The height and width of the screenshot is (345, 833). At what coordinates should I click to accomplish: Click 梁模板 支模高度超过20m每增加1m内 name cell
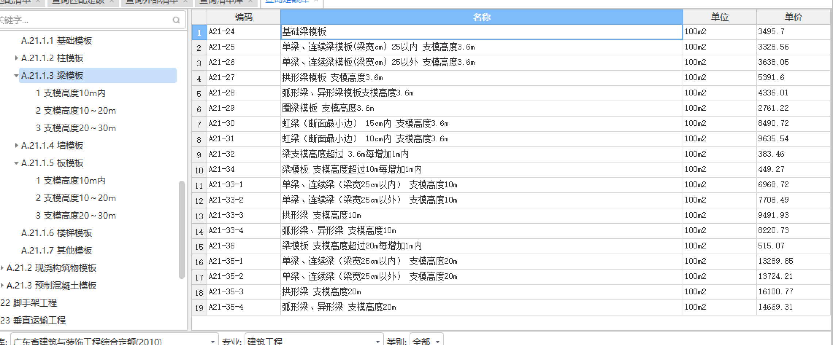click(x=481, y=246)
